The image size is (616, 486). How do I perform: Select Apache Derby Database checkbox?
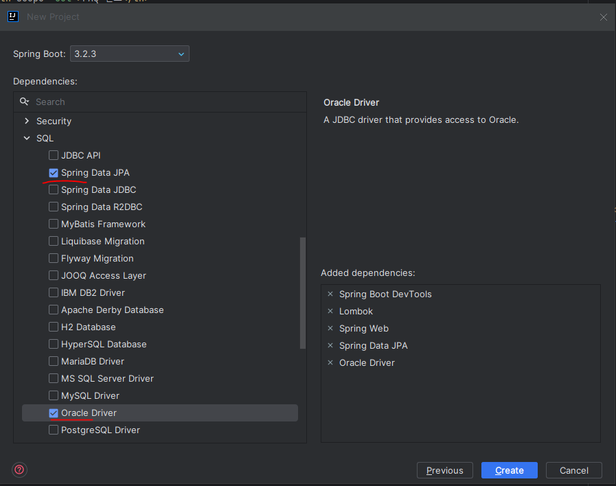[54, 310]
